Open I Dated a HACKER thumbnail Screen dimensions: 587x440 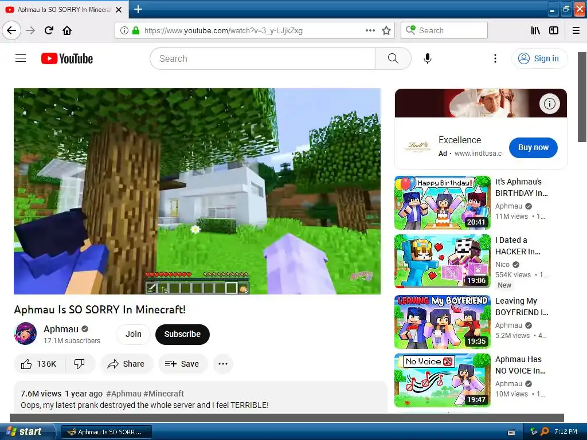443,261
